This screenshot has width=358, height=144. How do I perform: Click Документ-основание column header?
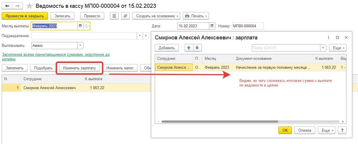[273, 59]
